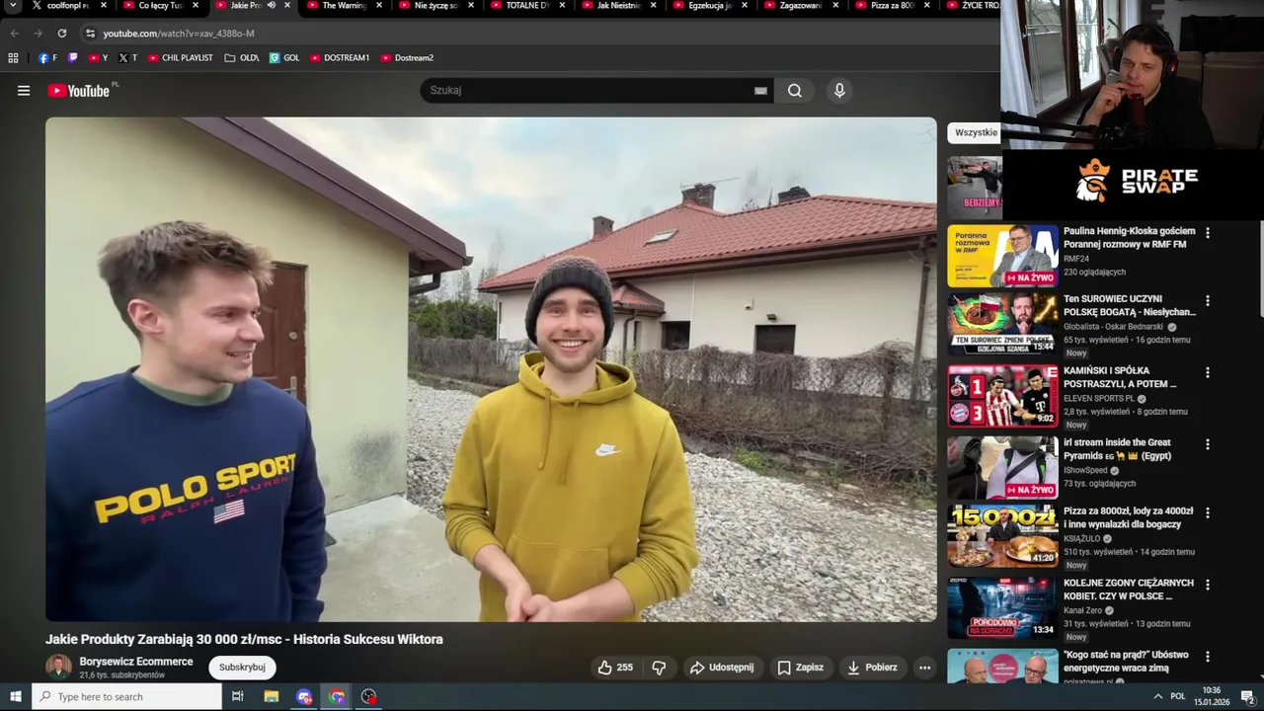This screenshot has width=1264, height=711.
Task: Click the browser address bar URL
Action: click(x=179, y=34)
